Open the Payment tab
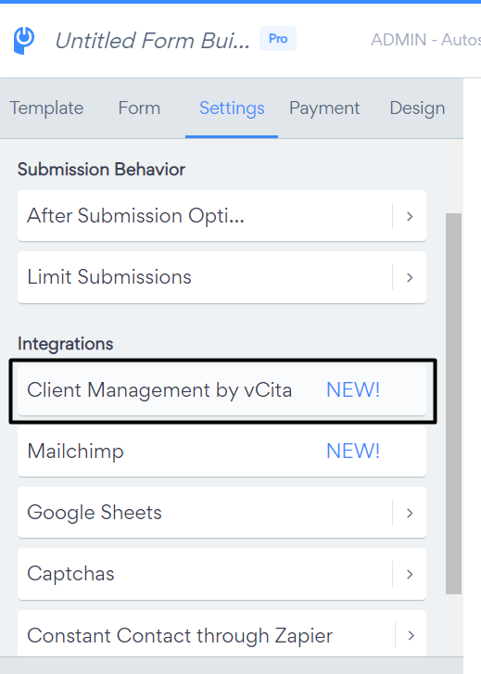 coord(324,108)
